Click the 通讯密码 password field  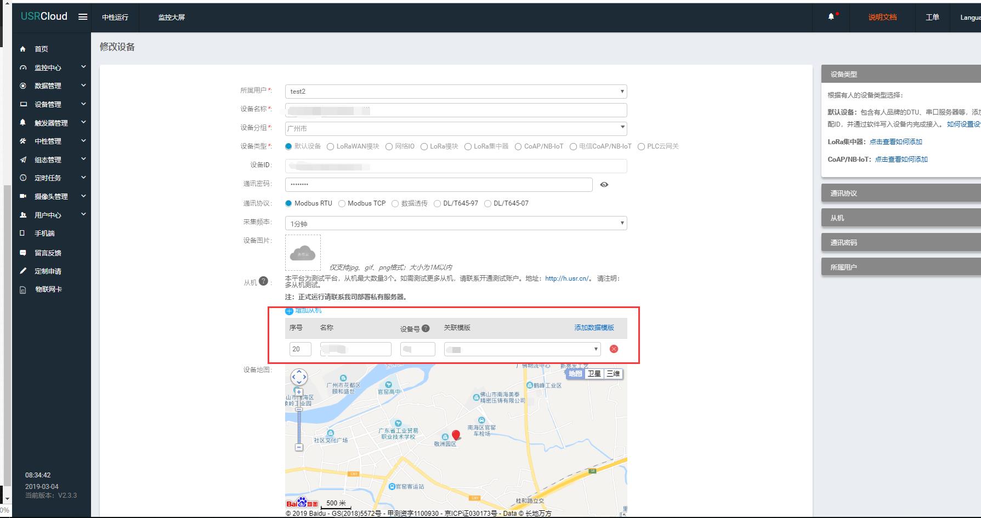coord(439,185)
